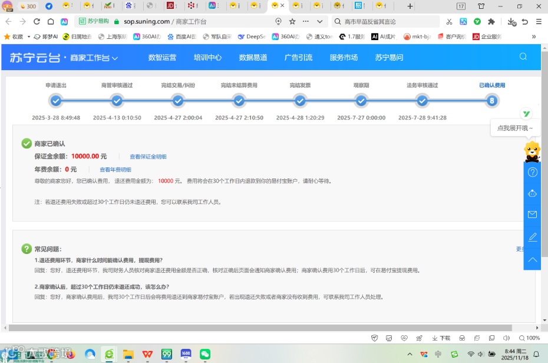Click the step 8 已确认费用 marker
Image resolution: width=548 pixels, height=363 pixels.
point(492,101)
